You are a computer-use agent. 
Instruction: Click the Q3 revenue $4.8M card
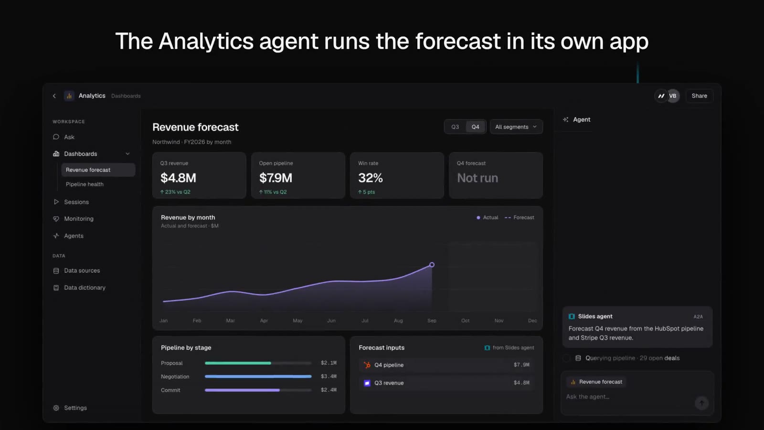pyautogui.click(x=199, y=175)
